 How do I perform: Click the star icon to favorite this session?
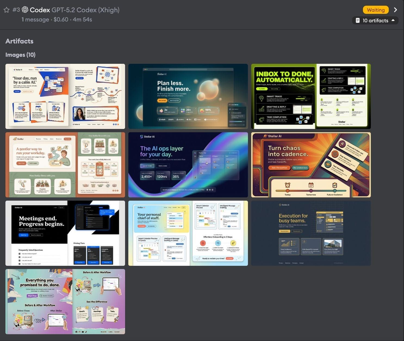(x=6, y=10)
